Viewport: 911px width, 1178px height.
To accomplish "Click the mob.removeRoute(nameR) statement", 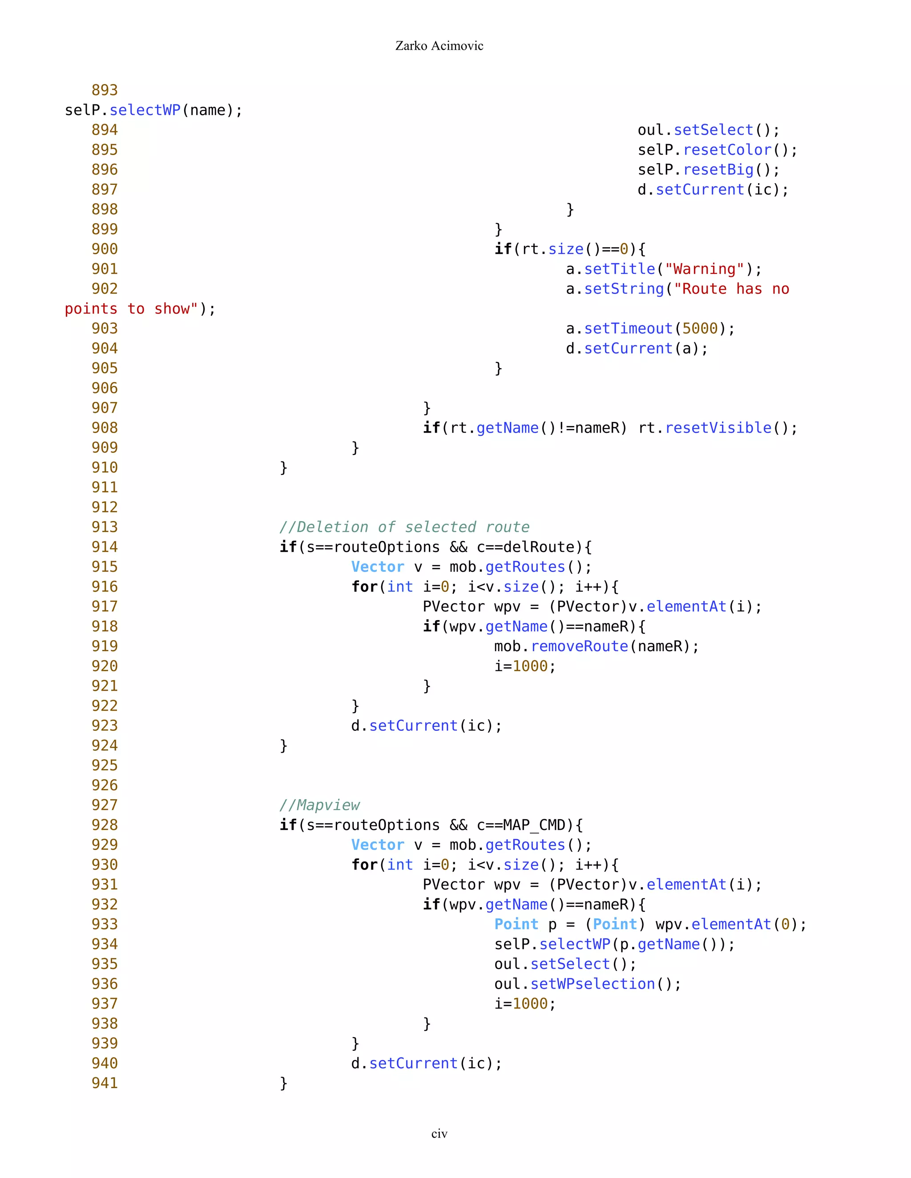I will [x=596, y=646].
